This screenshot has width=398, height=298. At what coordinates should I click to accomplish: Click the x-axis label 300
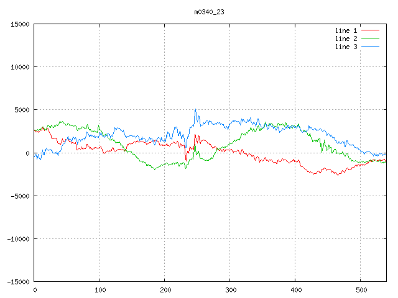pyautogui.click(x=231, y=290)
